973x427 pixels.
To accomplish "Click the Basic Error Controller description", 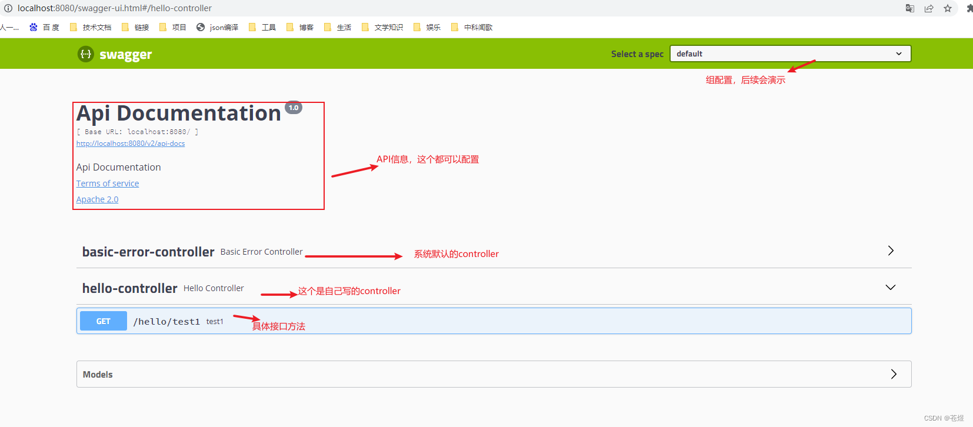I will click(x=262, y=252).
